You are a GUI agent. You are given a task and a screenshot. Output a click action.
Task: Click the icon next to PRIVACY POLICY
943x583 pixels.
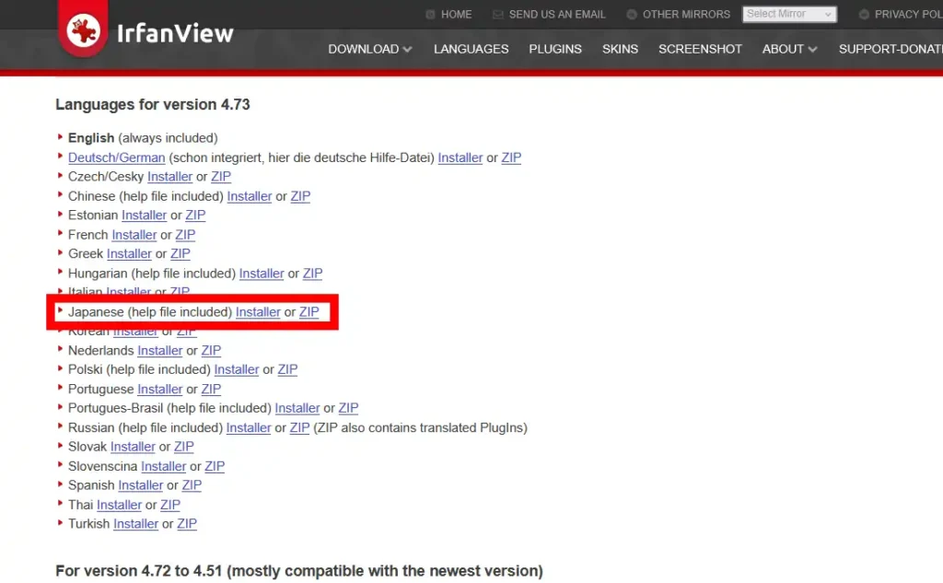pos(863,14)
